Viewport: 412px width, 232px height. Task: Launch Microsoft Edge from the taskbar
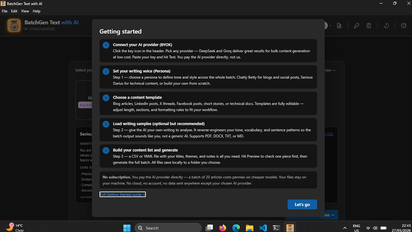pos(236,228)
